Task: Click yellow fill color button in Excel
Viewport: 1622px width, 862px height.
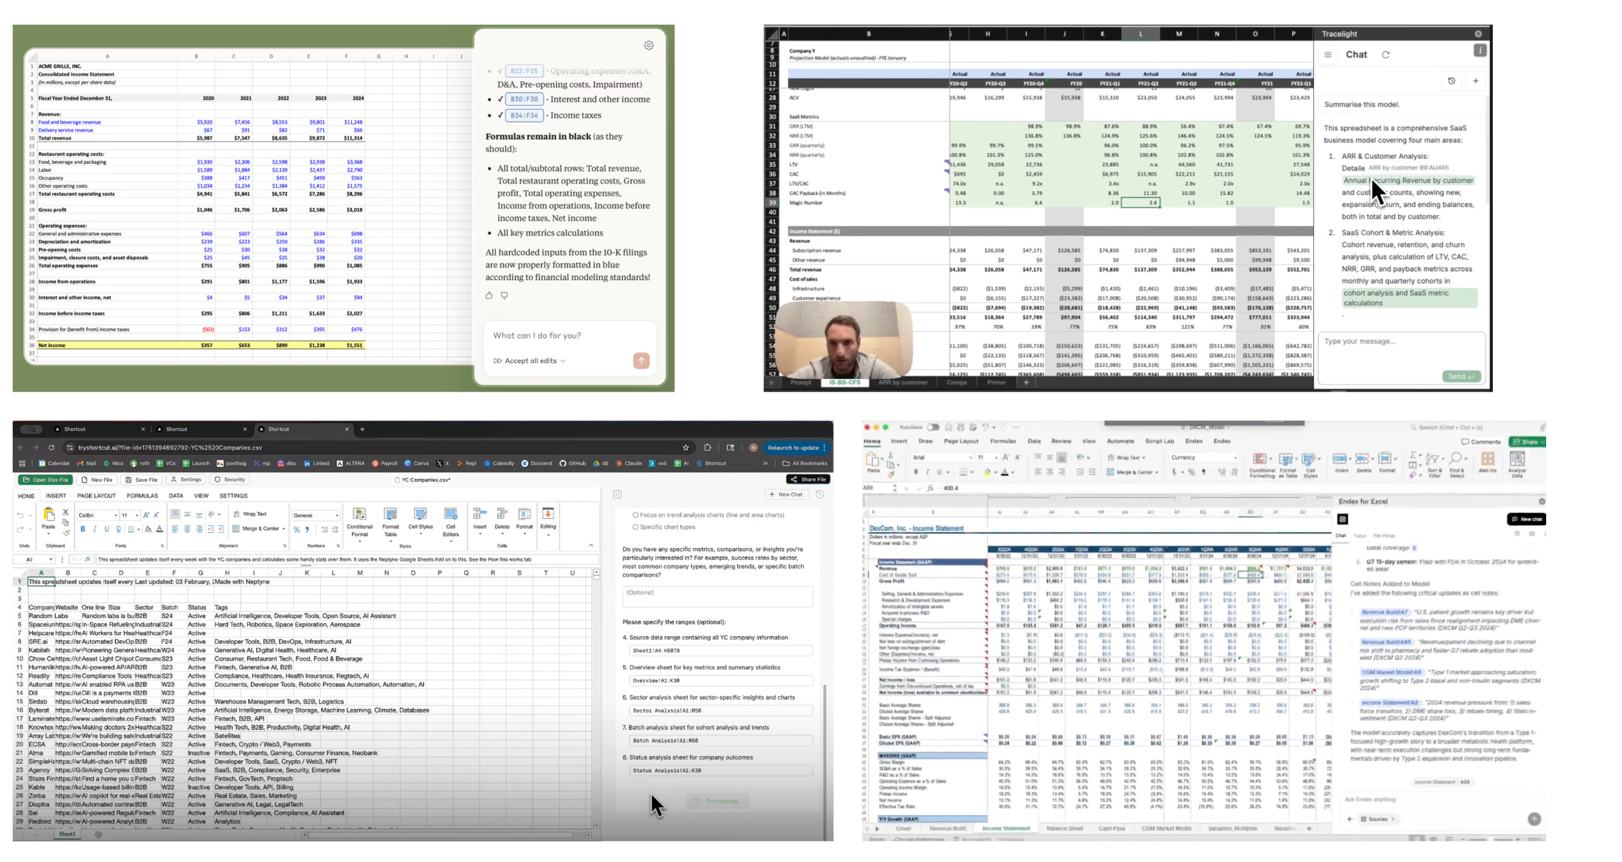Action: click(x=987, y=472)
